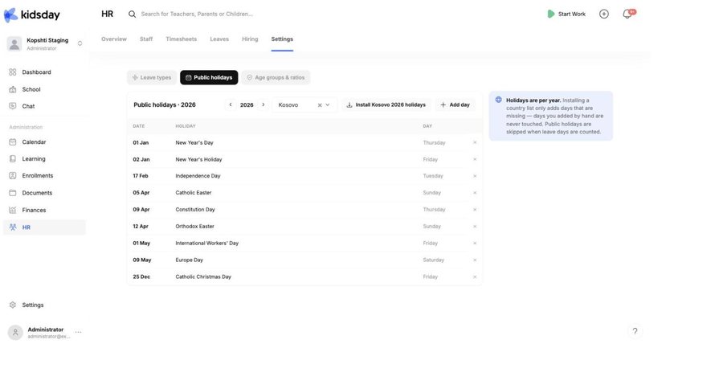Click the 17 Feb date cell
The width and height of the screenshot is (723, 385).
tap(141, 176)
